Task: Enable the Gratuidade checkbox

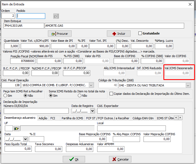Action: (140, 33)
